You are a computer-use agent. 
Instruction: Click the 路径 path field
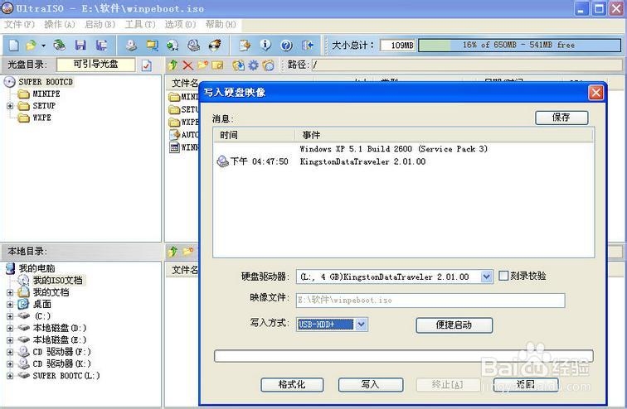click(466, 65)
